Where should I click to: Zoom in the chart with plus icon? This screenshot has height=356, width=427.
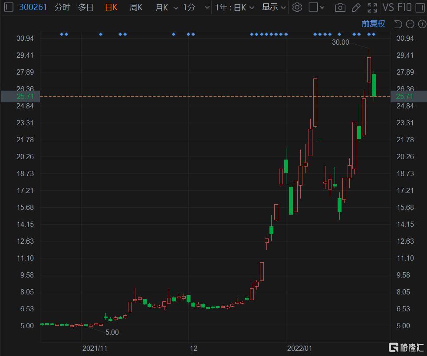[422, 24]
